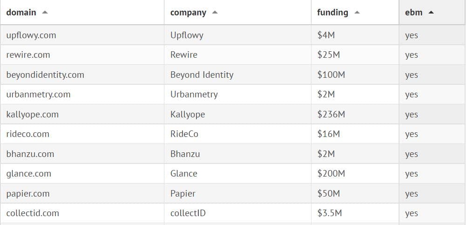This screenshot has height=225, width=467.
Task: Click sort arrow icon beside domain header
Action: [45, 13]
